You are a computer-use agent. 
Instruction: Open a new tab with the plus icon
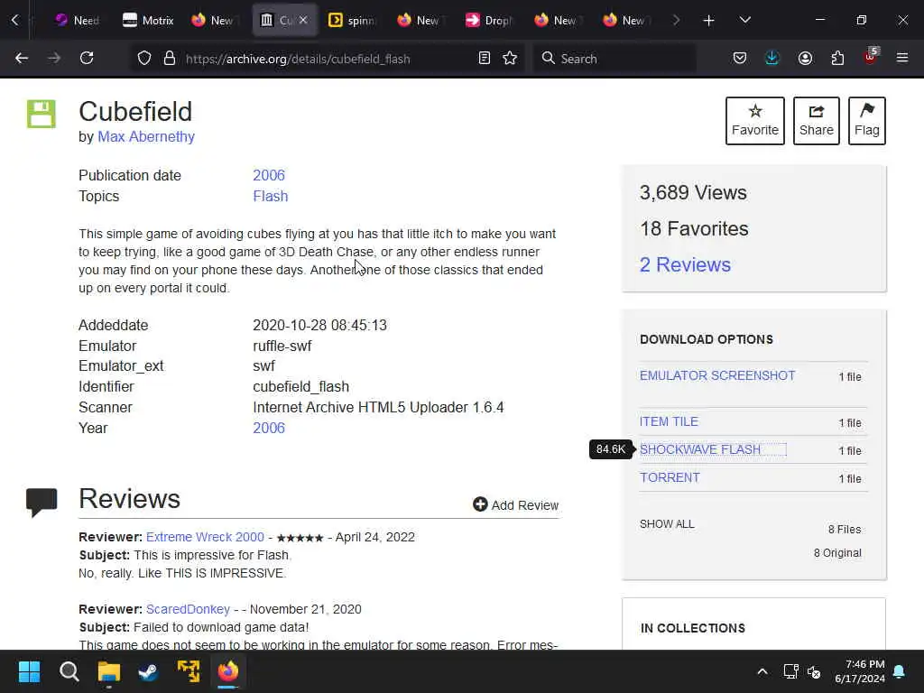click(709, 21)
